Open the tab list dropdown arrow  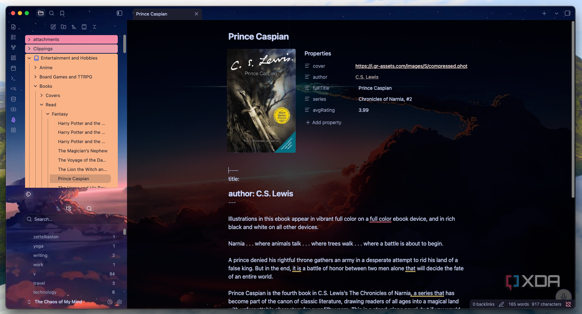[556, 13]
